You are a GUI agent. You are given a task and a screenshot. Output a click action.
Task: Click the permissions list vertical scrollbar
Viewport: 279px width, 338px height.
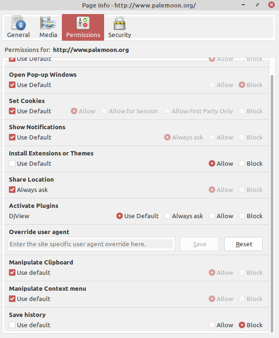tap(272, 204)
